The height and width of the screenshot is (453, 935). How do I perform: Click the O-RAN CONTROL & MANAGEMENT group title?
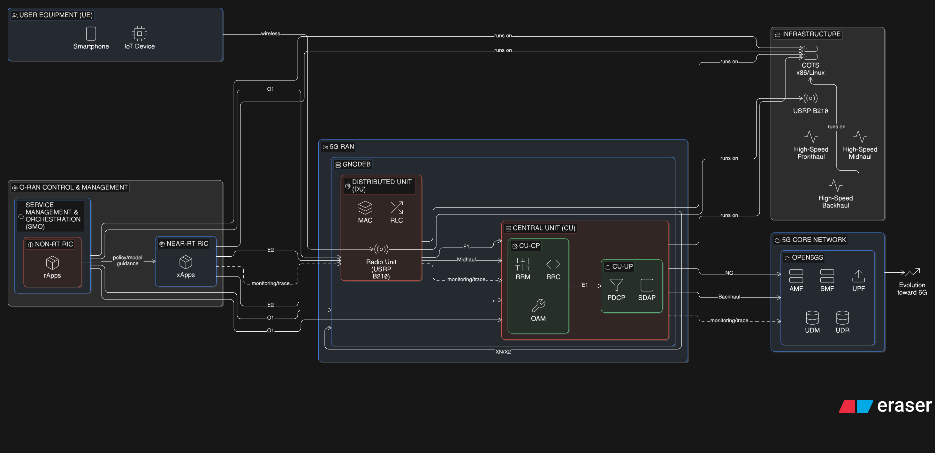pyautogui.click(x=73, y=187)
